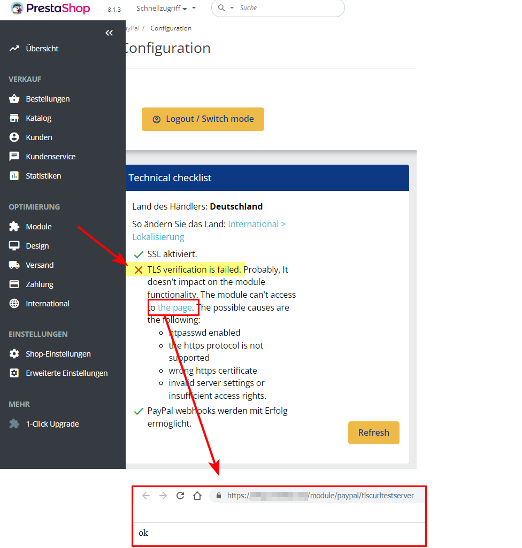The width and height of the screenshot is (522, 548).
Task: Click the PrestaShop logo
Action: pos(50,8)
